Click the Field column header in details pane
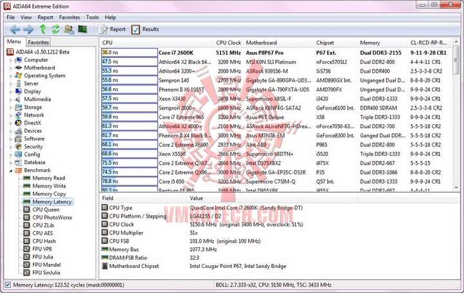This screenshot has width=464, height=293. 143,198
